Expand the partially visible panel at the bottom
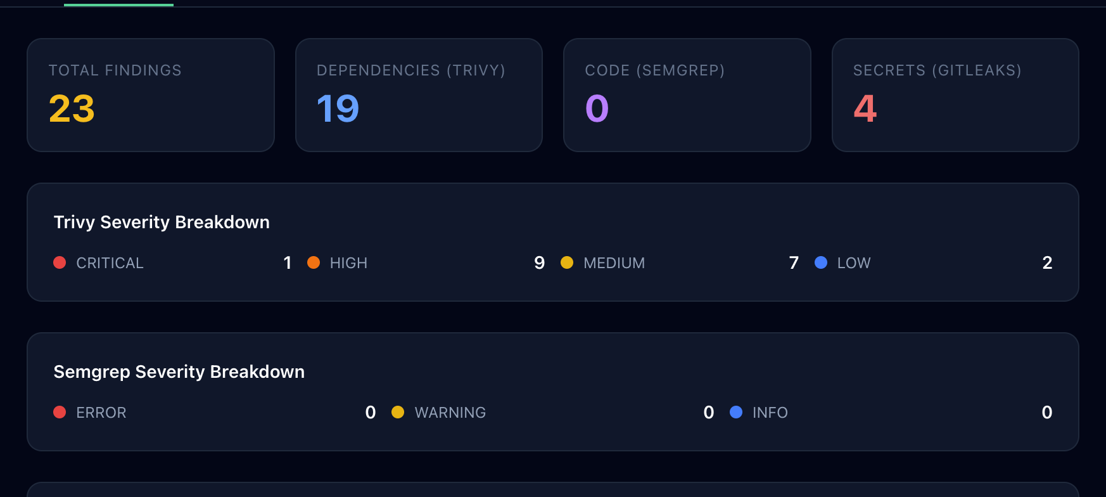 (553, 491)
